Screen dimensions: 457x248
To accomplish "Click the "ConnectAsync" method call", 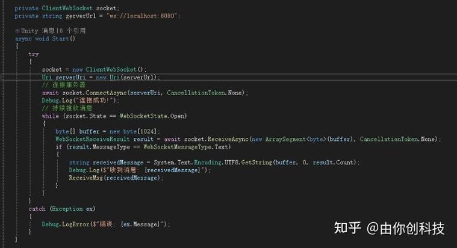I will pos(107,93).
